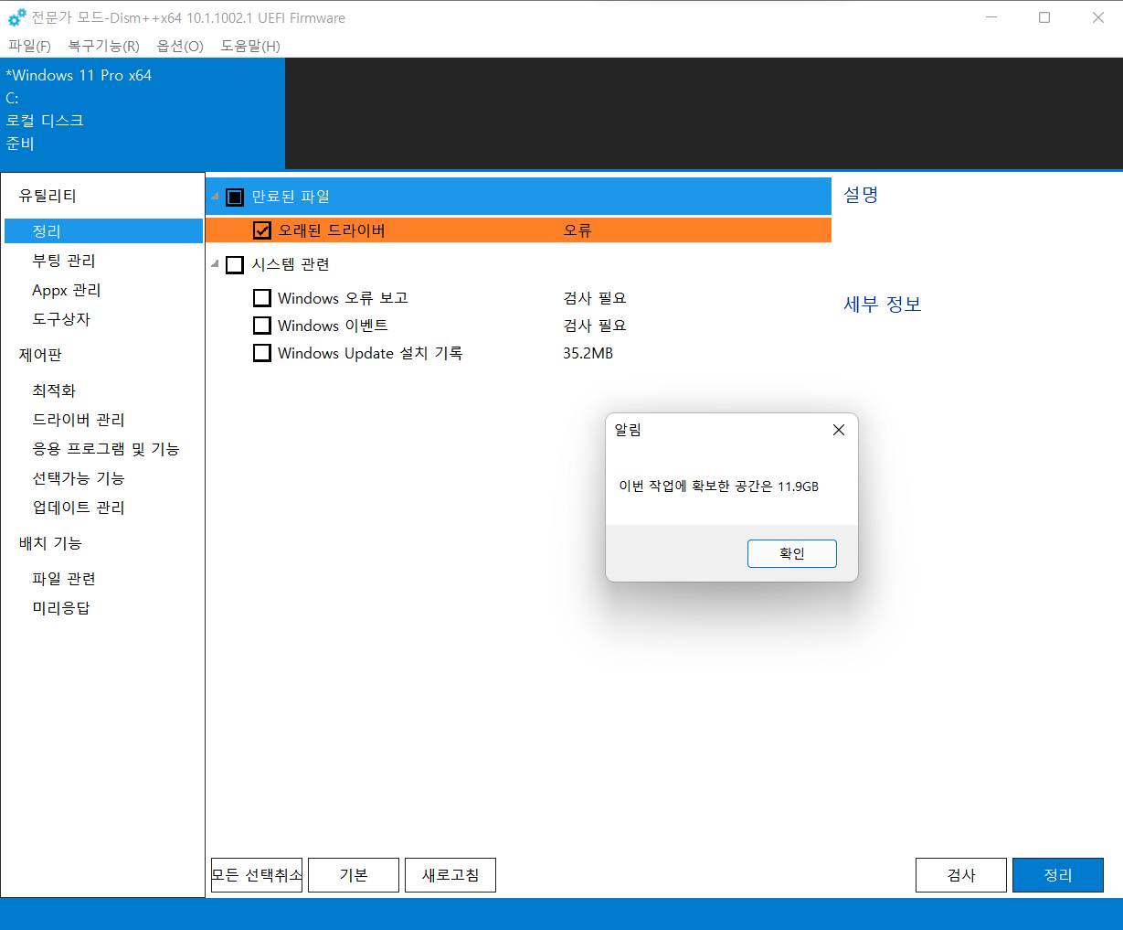
Task: Open 업데이트 관리 in the sidebar
Action: click(79, 508)
